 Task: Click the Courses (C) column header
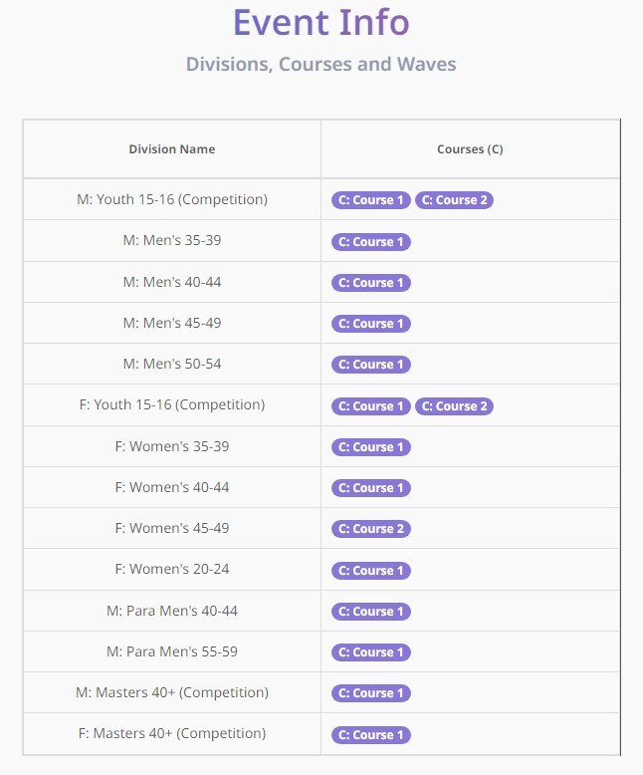tap(470, 149)
